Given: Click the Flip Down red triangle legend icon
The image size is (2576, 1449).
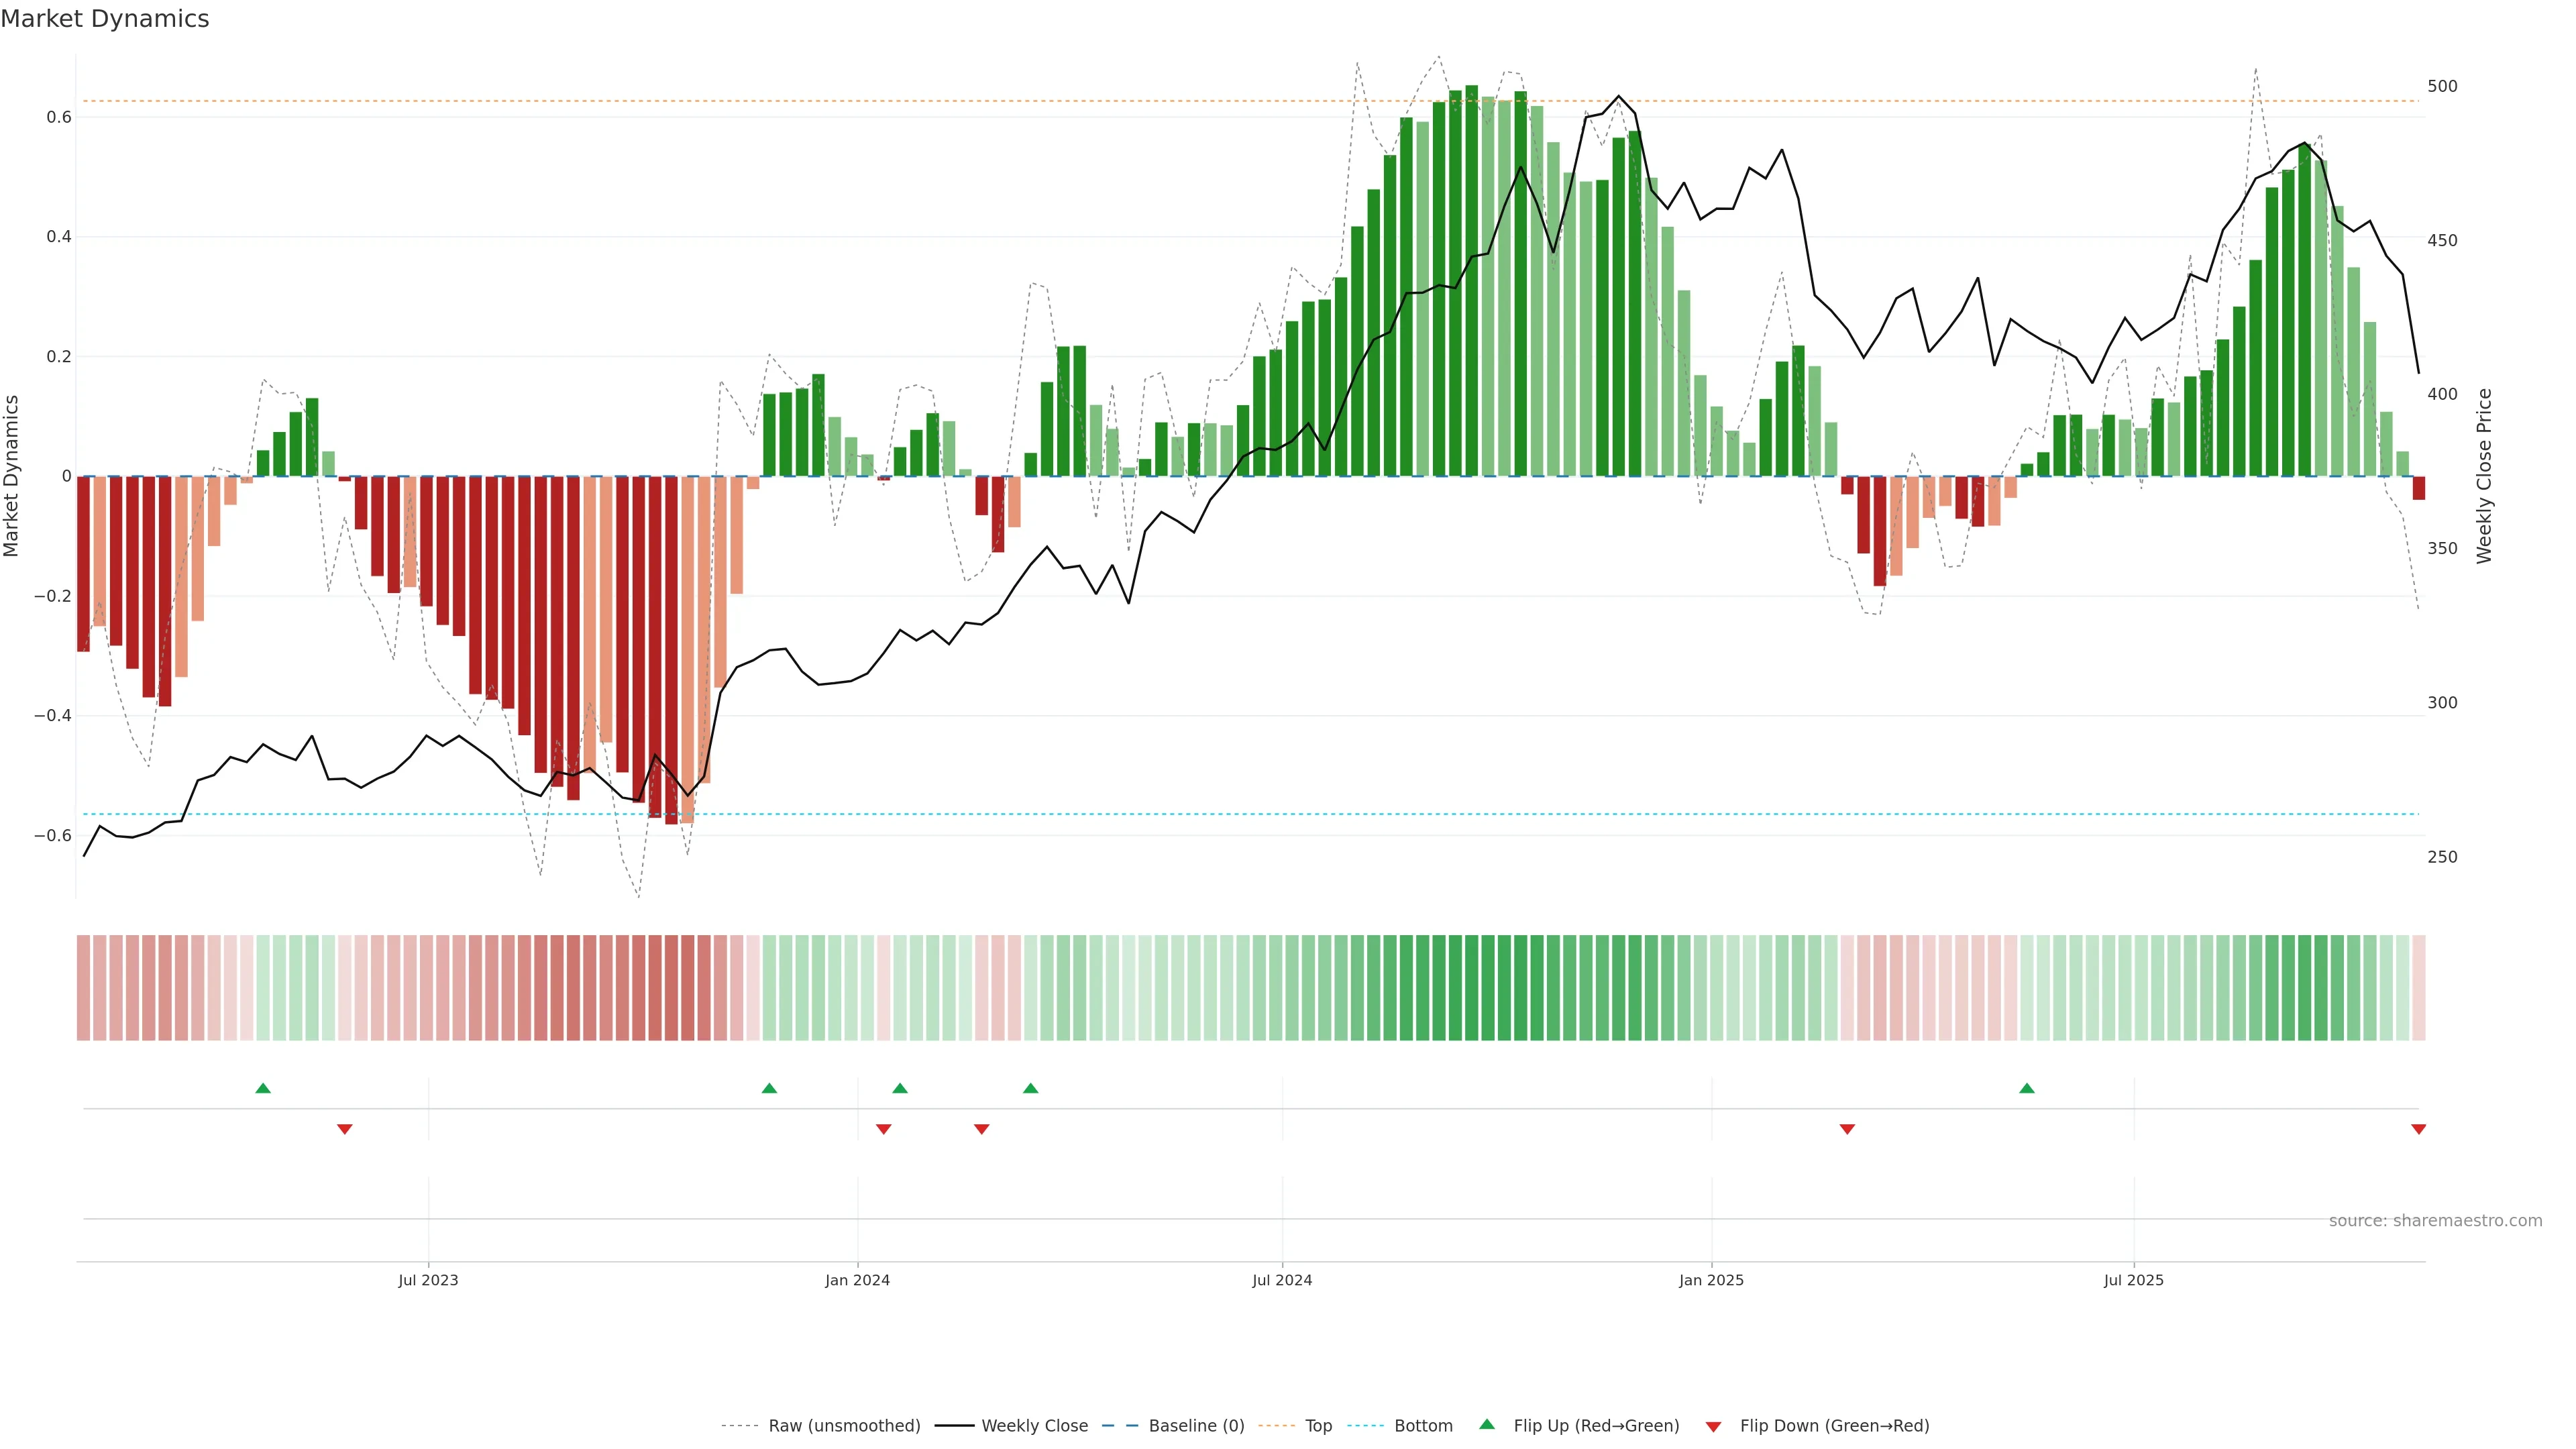Looking at the screenshot, I should pyautogui.click(x=1713, y=1426).
